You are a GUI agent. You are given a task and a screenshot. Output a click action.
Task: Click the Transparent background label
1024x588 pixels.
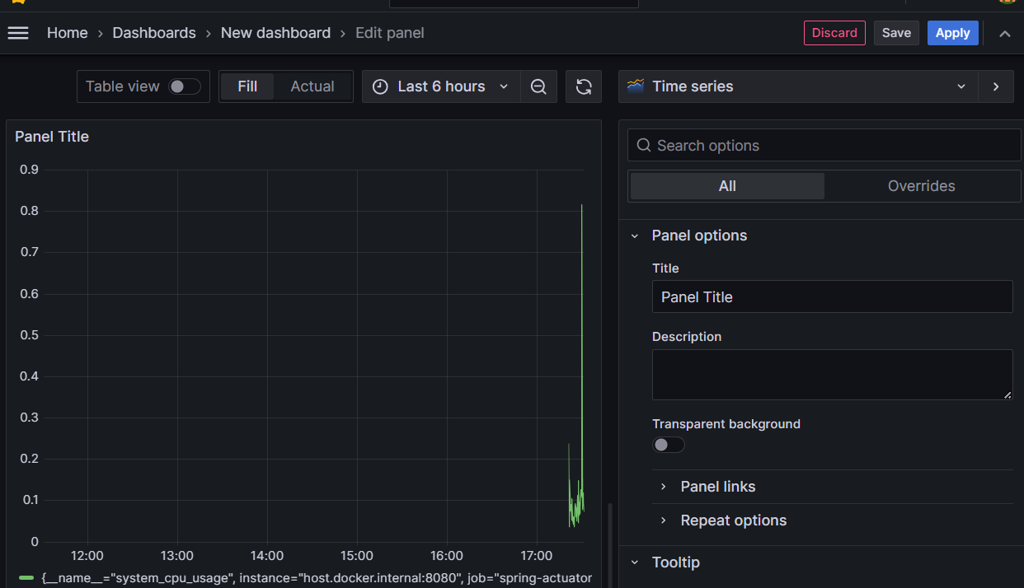tap(726, 424)
